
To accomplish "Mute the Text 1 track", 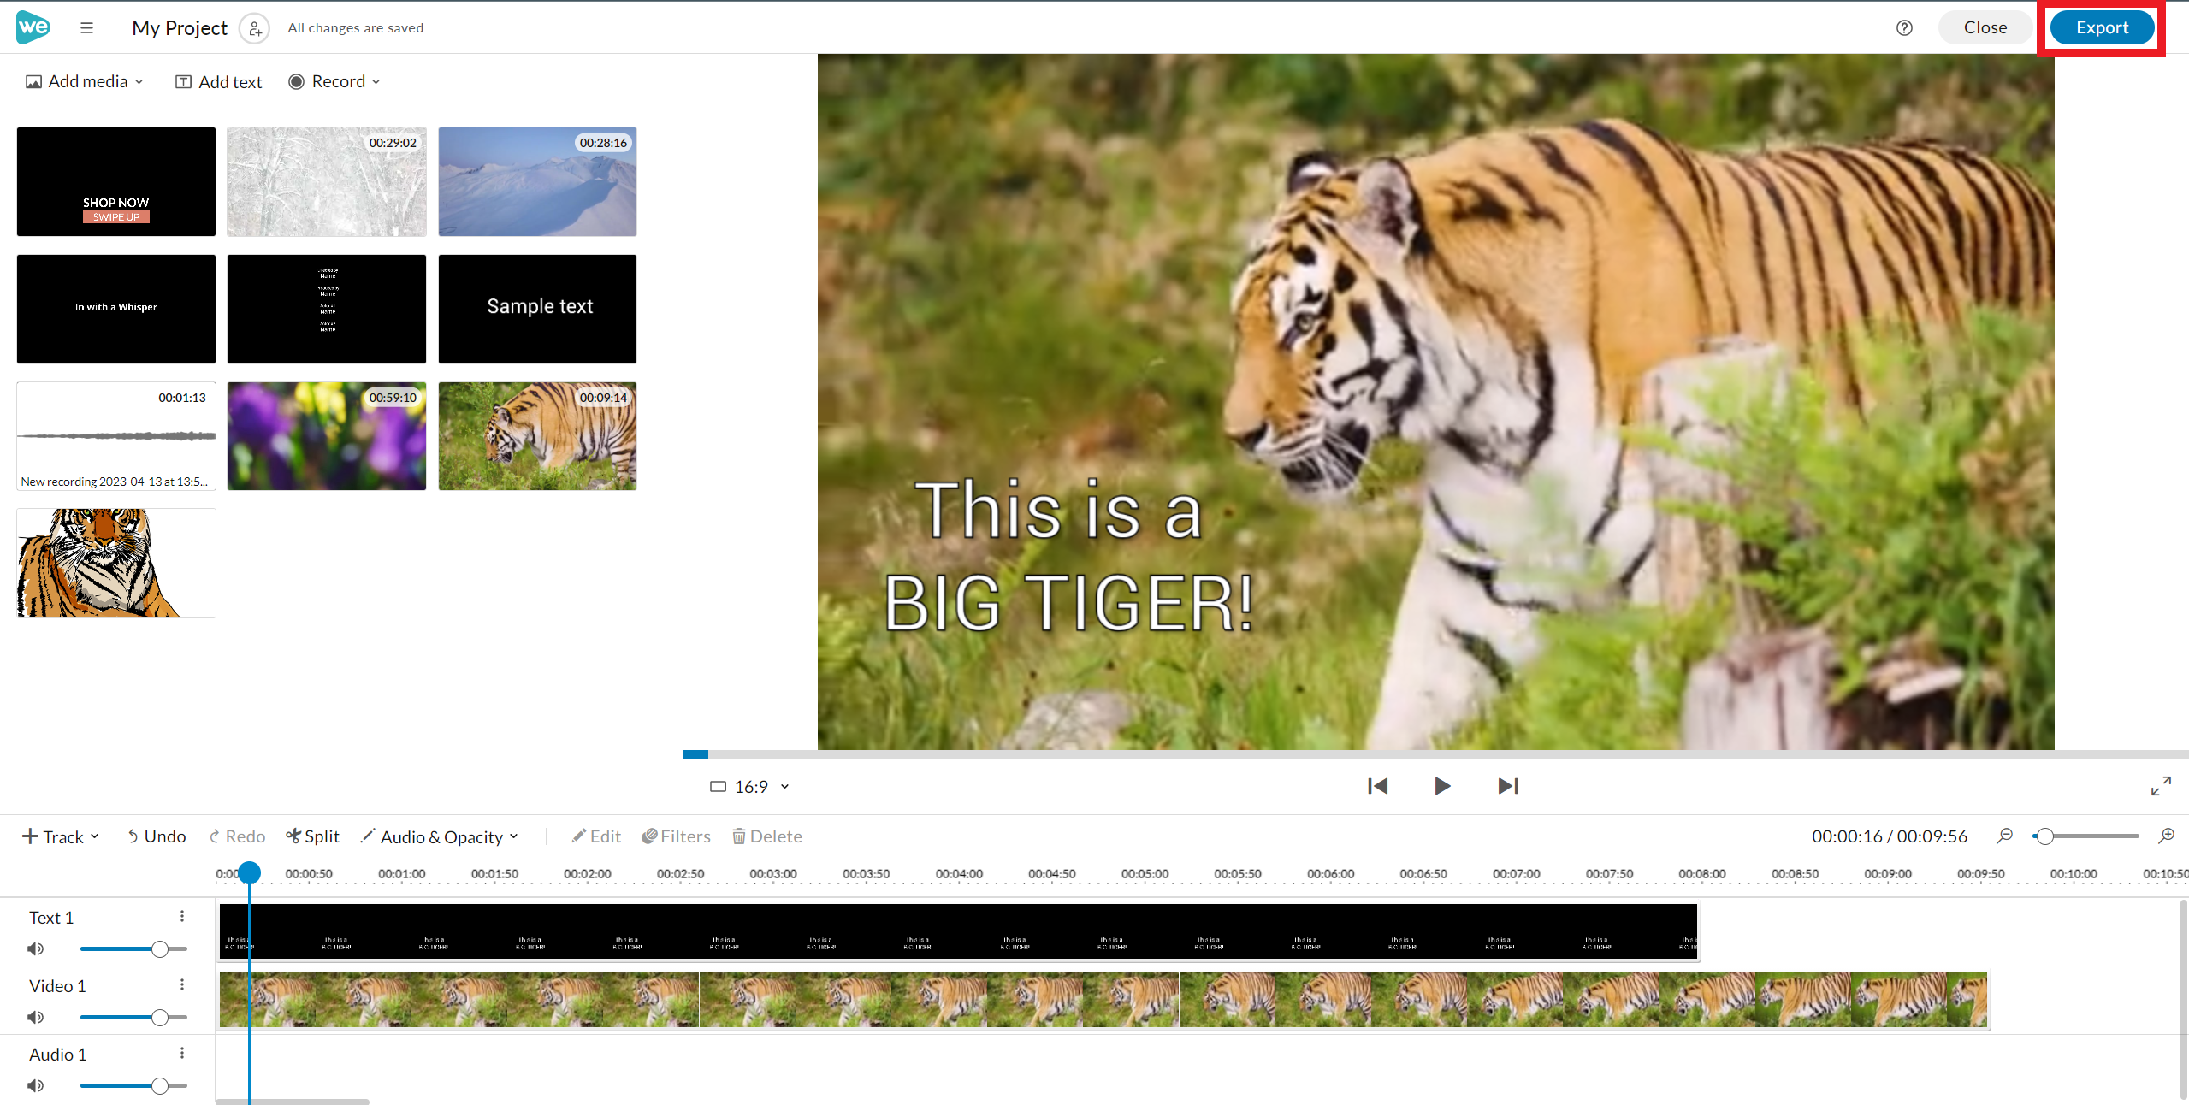I will pos(35,948).
